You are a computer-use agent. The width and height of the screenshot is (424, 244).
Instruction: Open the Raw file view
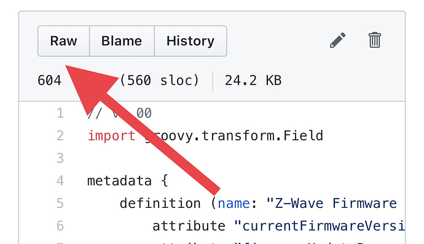[x=63, y=41]
